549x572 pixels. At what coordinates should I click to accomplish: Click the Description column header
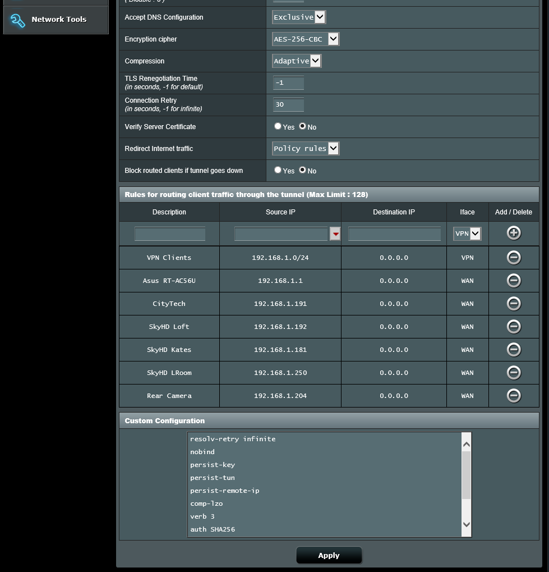169,212
